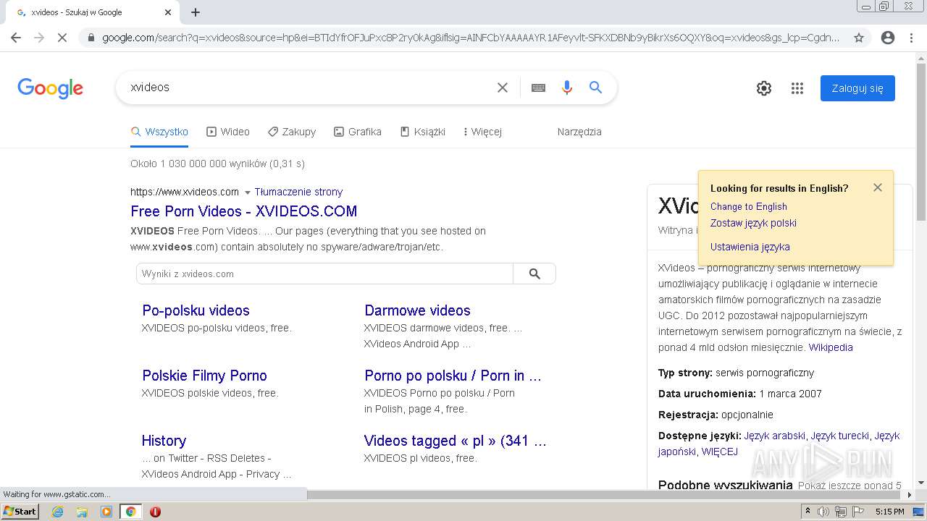
Task: Click the Wyniki z site search field
Action: 324,274
